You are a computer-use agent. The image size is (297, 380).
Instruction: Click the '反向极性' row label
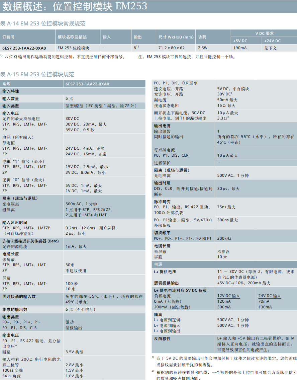click(162, 338)
